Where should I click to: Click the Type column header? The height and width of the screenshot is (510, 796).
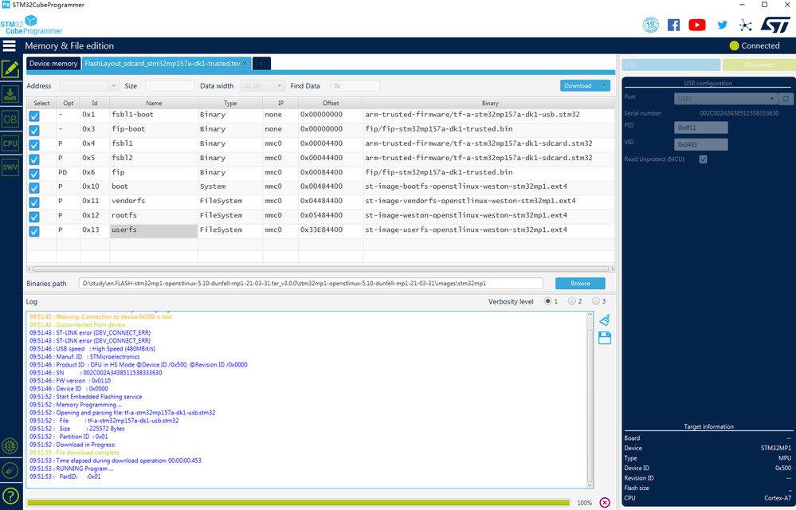click(x=230, y=103)
